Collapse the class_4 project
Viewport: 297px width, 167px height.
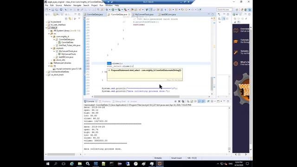click(x=46, y=28)
